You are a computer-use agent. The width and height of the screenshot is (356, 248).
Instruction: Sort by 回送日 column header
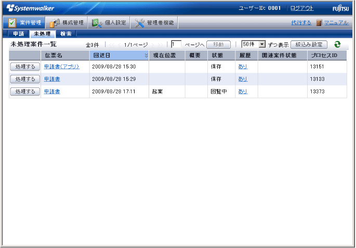click(x=119, y=56)
